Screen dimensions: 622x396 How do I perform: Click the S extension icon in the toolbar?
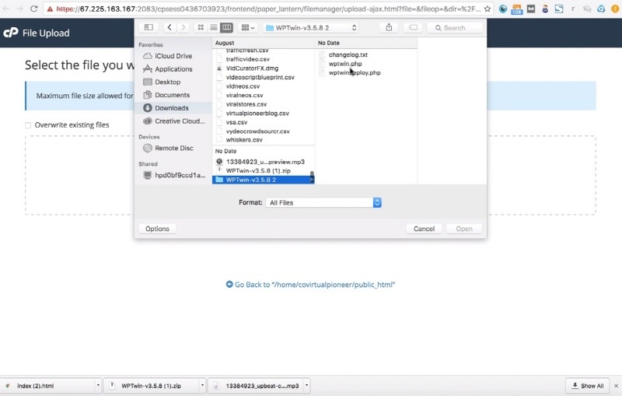point(559,9)
